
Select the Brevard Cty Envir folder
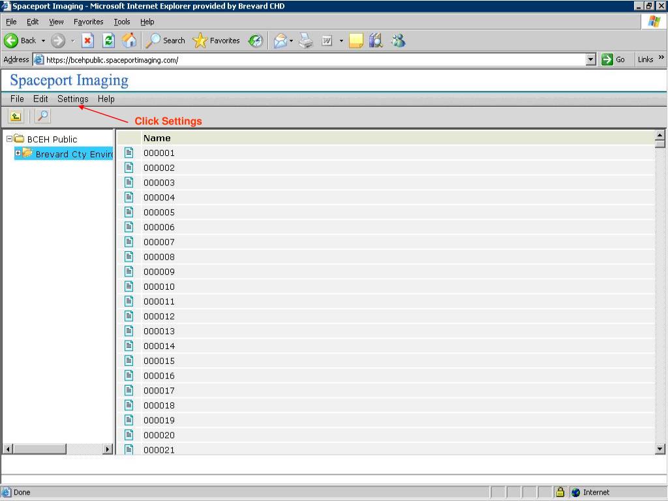click(x=74, y=154)
